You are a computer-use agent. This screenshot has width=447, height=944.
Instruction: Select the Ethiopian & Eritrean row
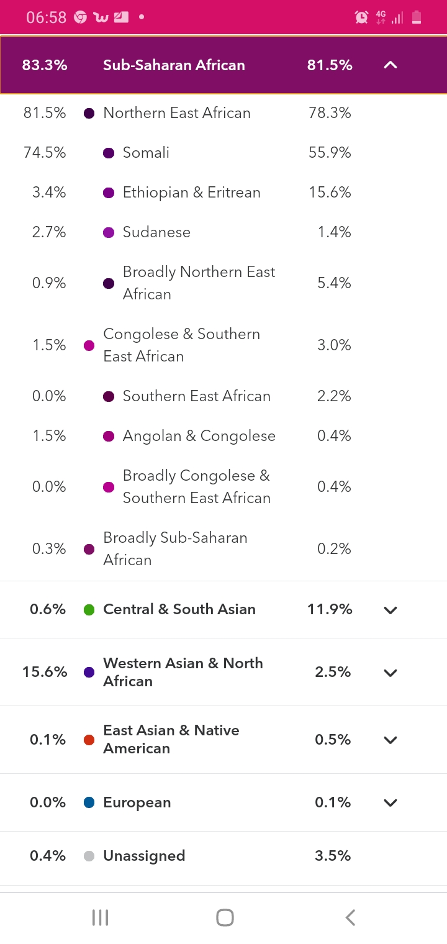pos(223,193)
